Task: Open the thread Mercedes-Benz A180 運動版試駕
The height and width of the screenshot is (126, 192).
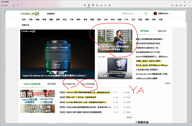Action: (x=153, y=74)
